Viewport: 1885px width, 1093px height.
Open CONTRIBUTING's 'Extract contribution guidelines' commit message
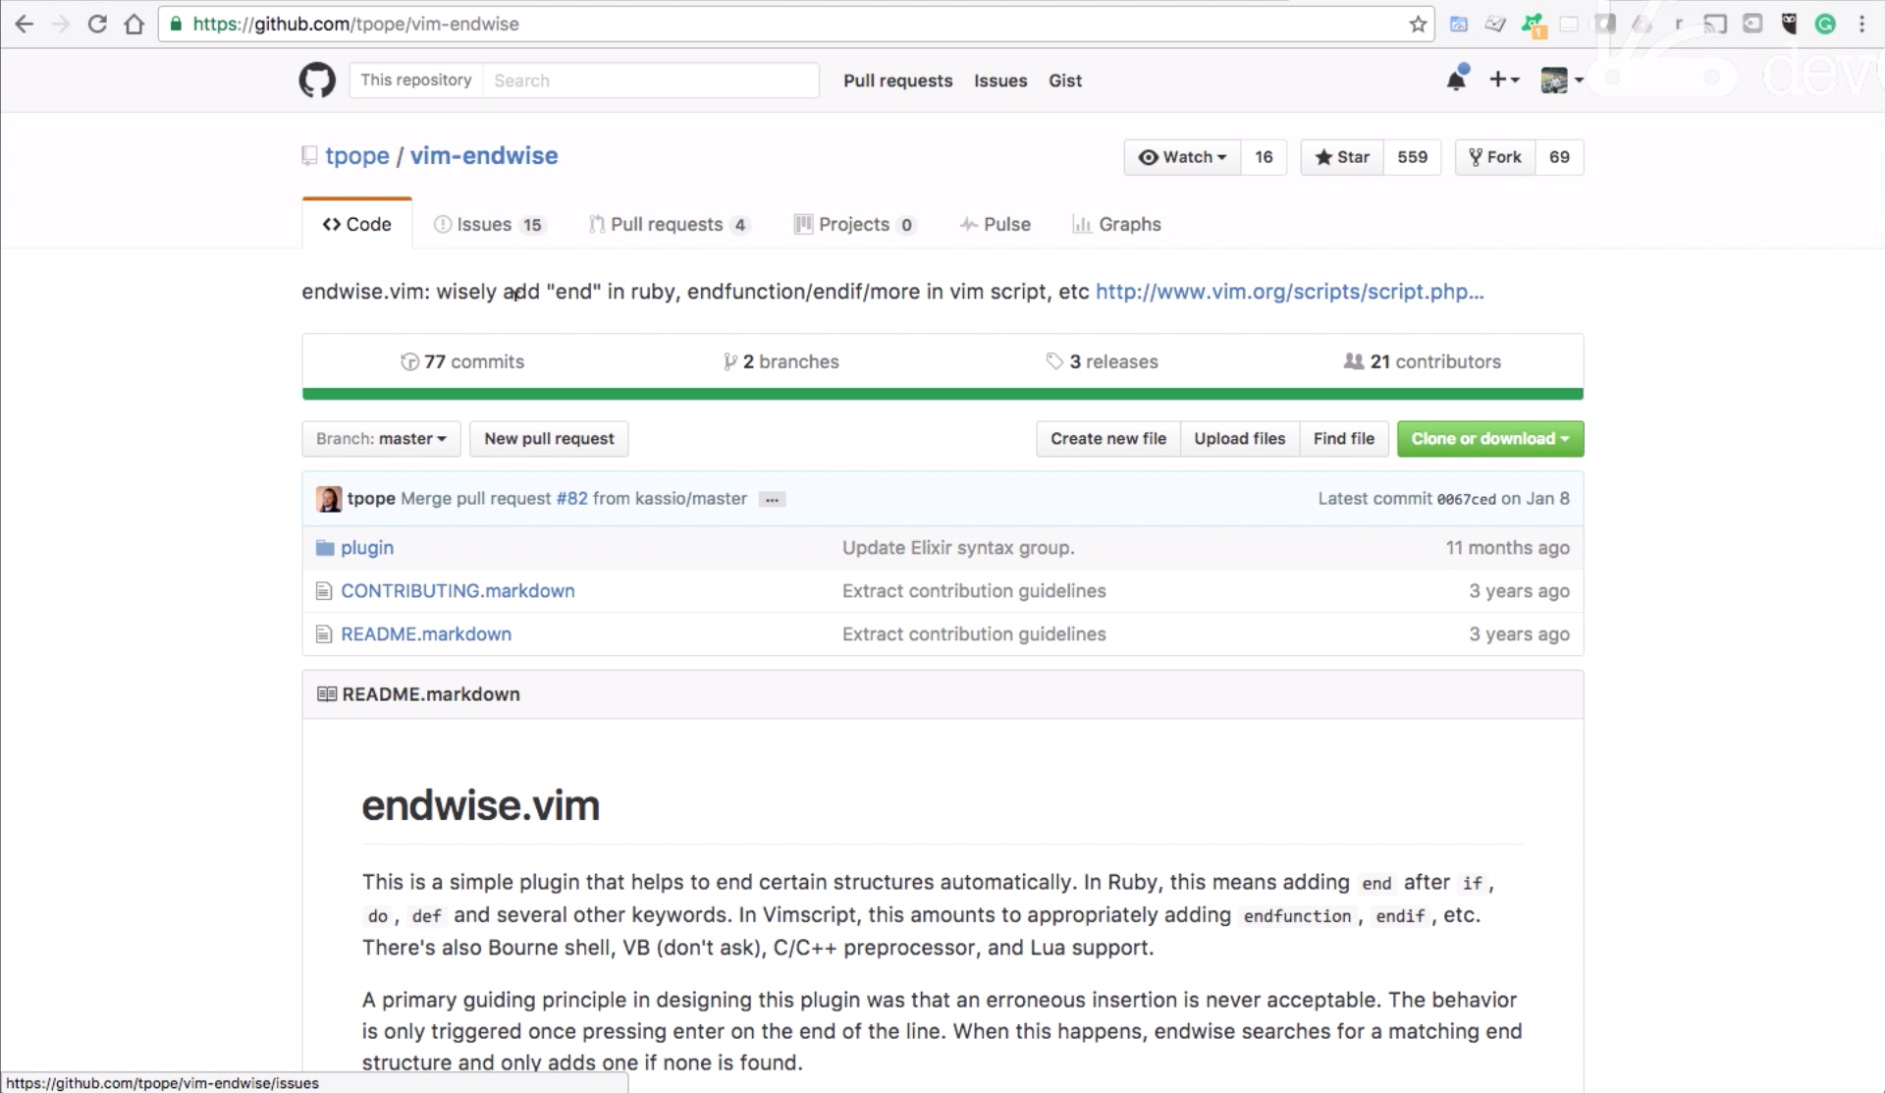[974, 591]
